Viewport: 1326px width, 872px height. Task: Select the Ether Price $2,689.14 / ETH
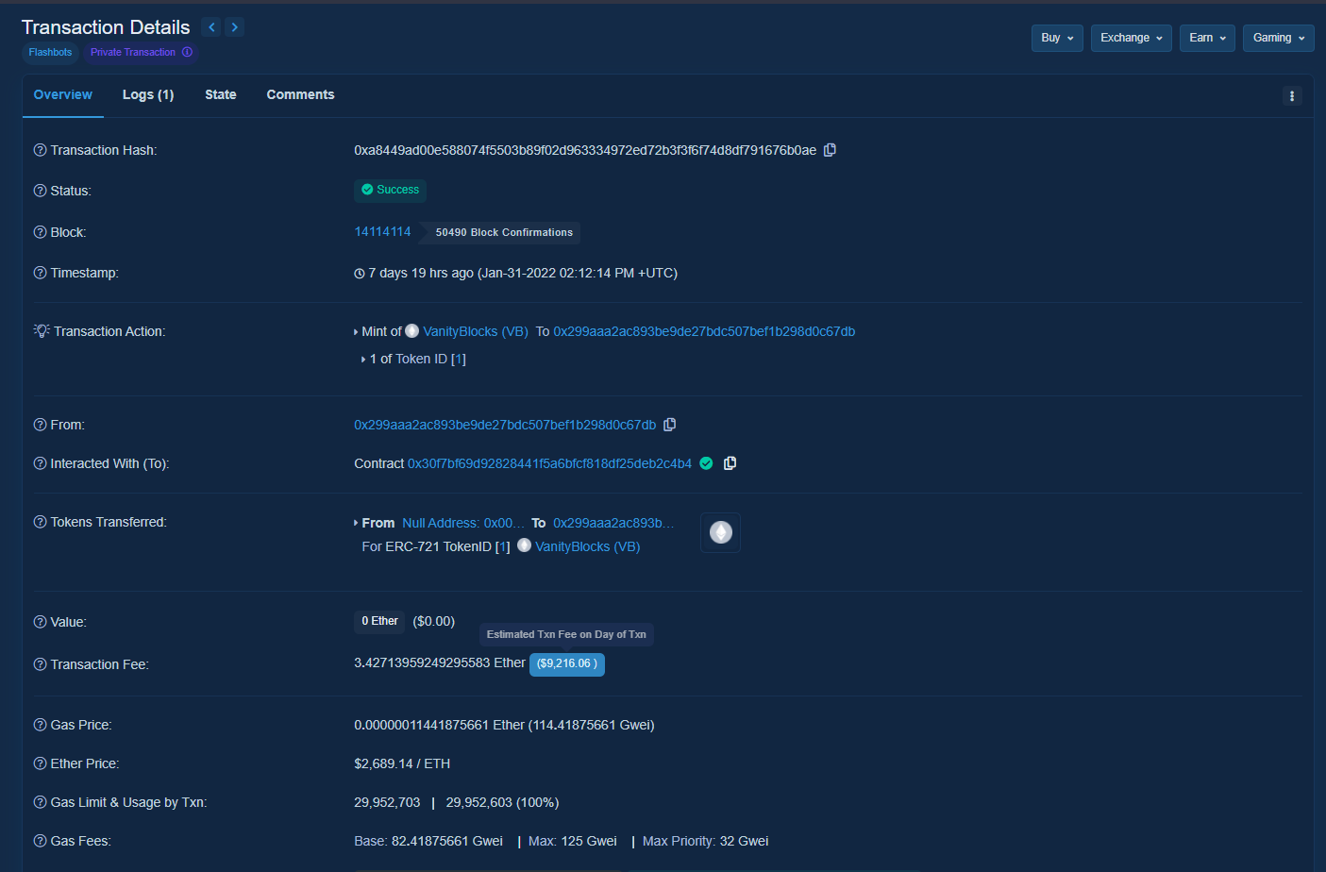pos(402,763)
